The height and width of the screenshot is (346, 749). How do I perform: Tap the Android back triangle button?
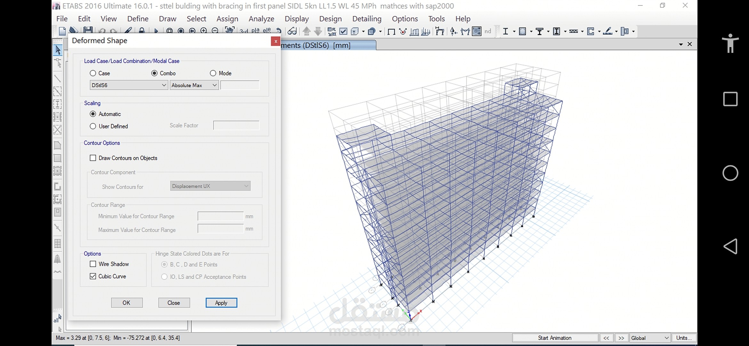[730, 246]
